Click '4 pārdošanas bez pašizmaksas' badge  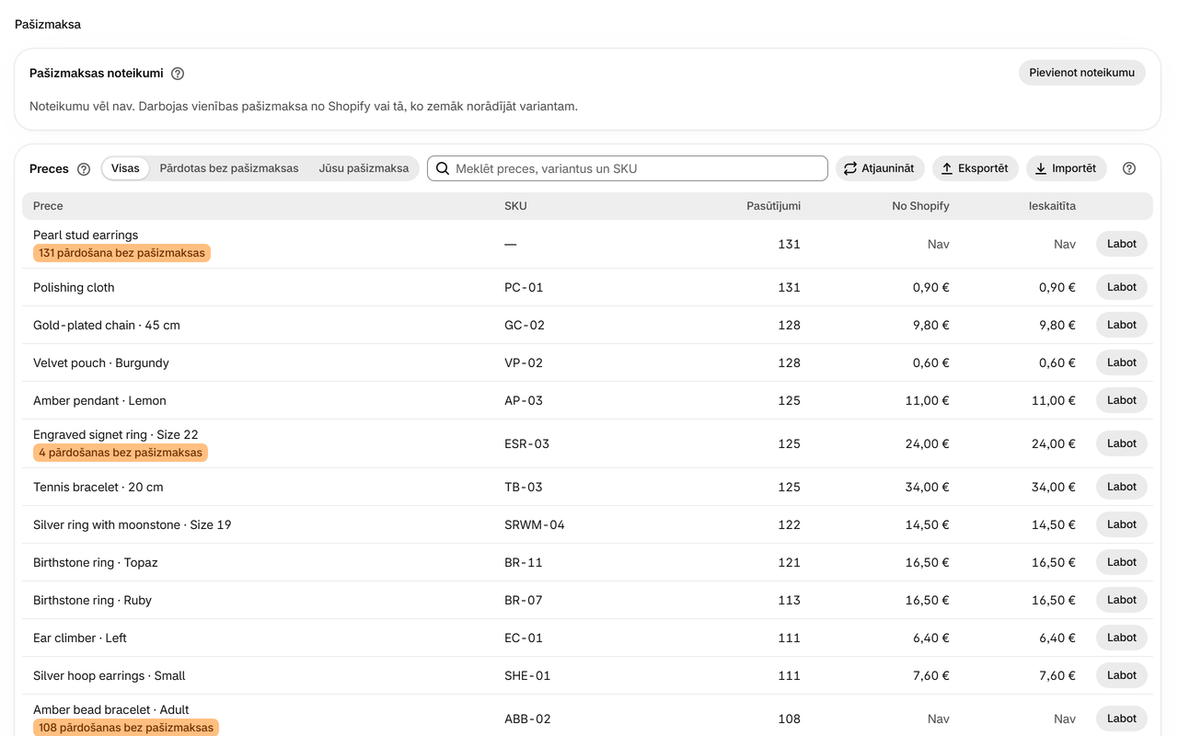pyautogui.click(x=121, y=453)
